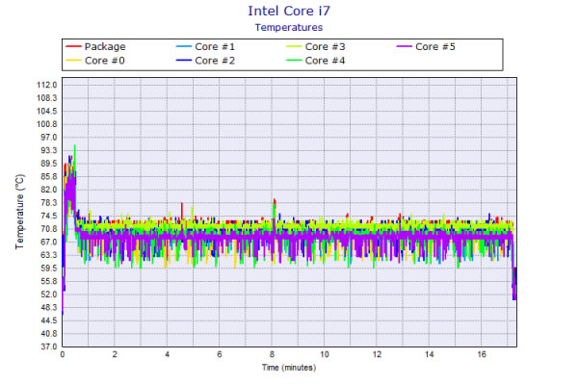Click the green Core #4 color line
The image size is (578, 385).
(x=294, y=61)
